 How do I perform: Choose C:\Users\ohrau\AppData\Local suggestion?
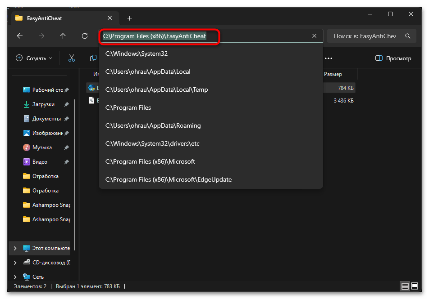click(x=211, y=71)
